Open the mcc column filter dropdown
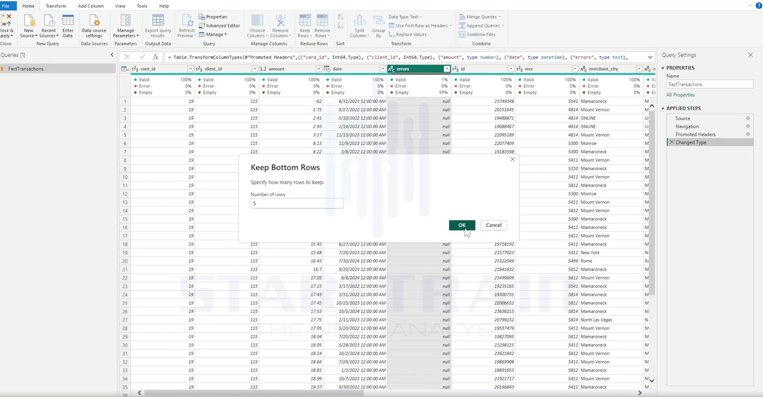The image size is (763, 397). 575,69
